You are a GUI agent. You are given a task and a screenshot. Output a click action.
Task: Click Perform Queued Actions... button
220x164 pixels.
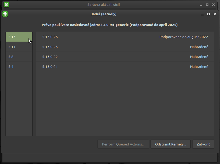tap(123, 144)
